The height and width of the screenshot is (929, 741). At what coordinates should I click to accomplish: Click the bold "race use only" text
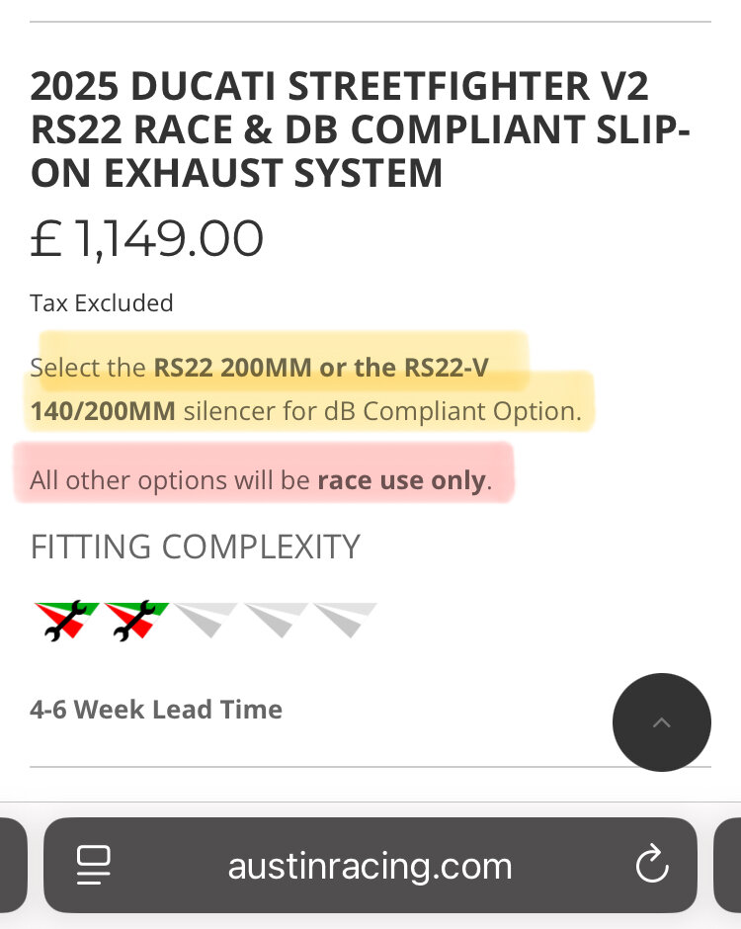point(400,481)
